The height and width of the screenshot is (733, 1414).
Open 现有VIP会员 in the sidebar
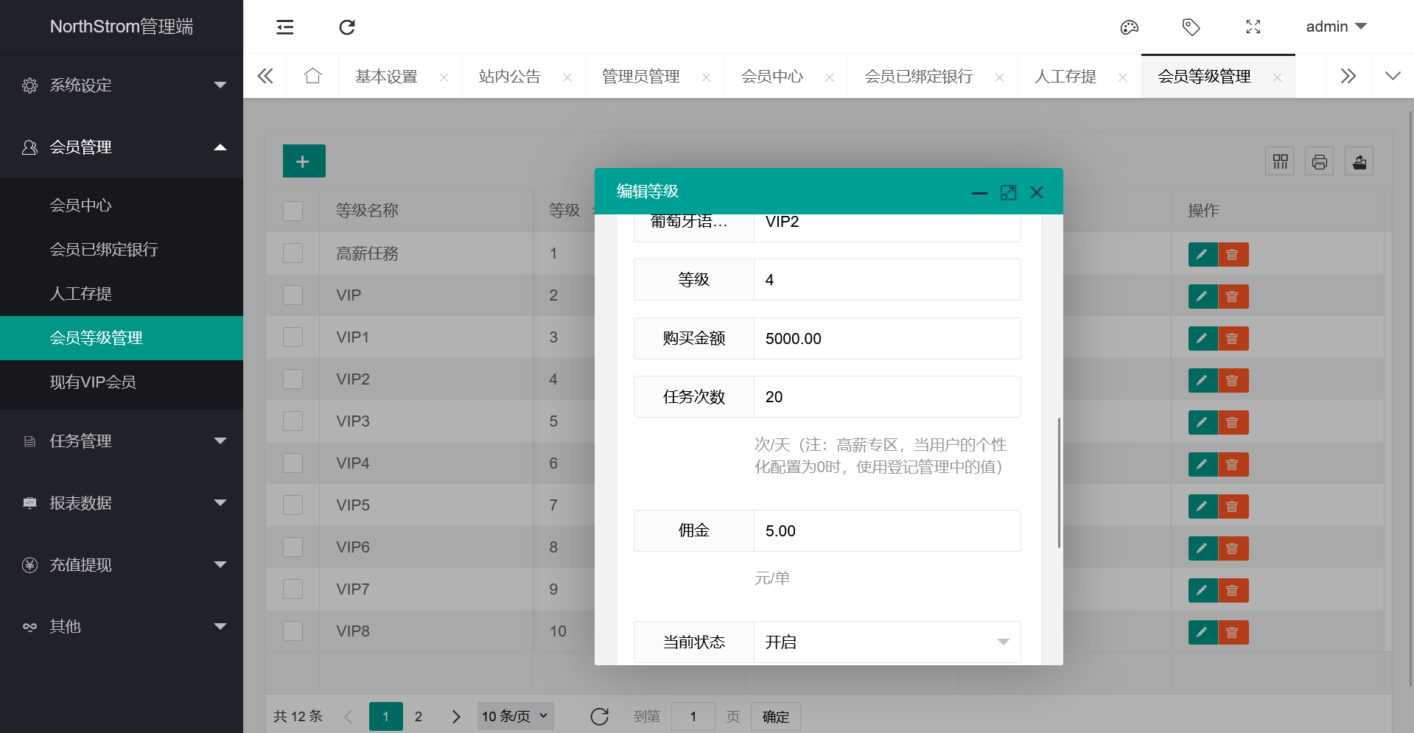[x=93, y=382]
